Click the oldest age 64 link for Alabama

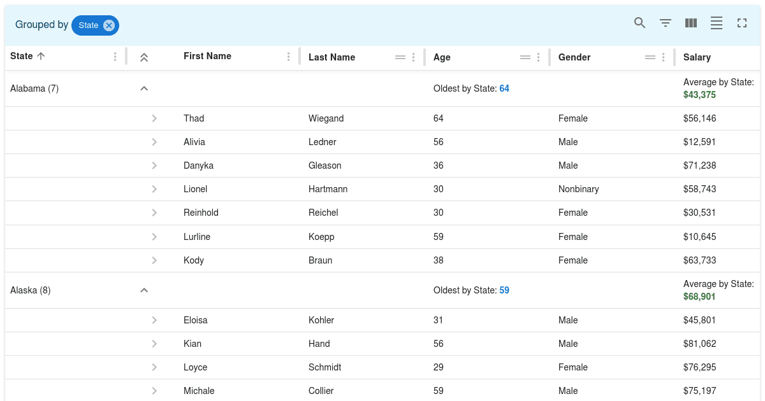pos(504,88)
